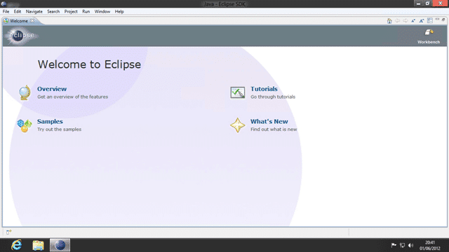Click the taskbar clock and date

(430, 246)
